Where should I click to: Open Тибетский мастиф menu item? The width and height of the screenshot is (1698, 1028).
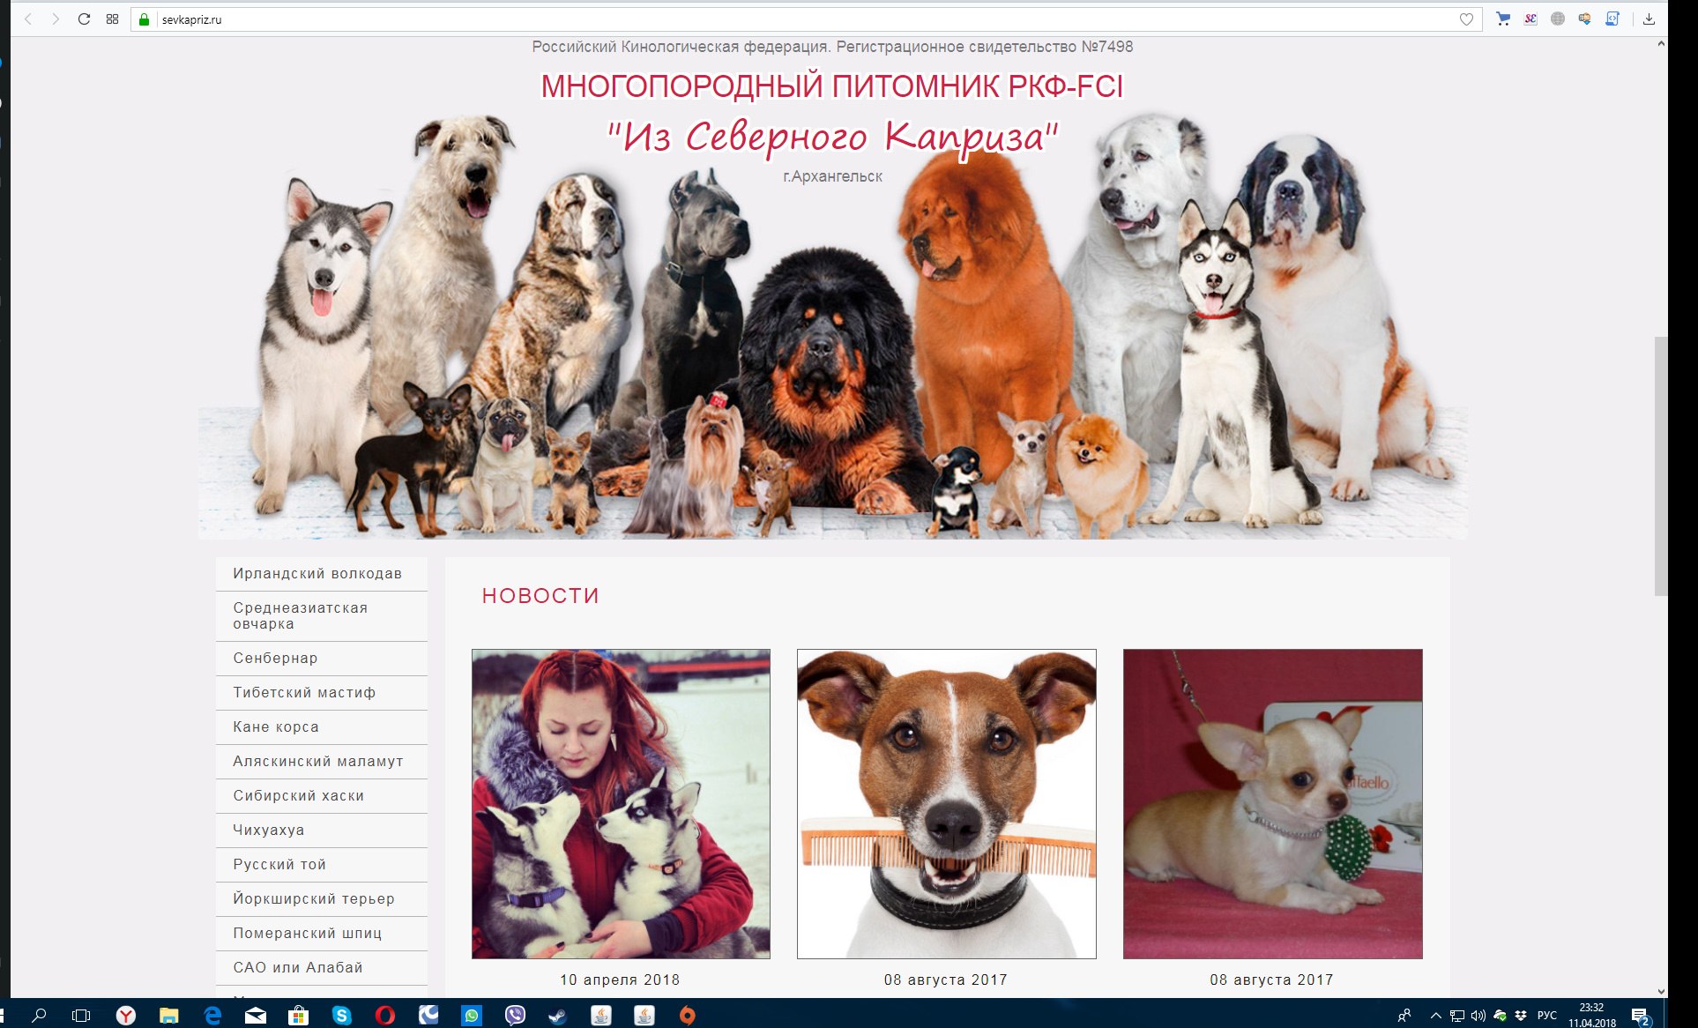click(304, 693)
